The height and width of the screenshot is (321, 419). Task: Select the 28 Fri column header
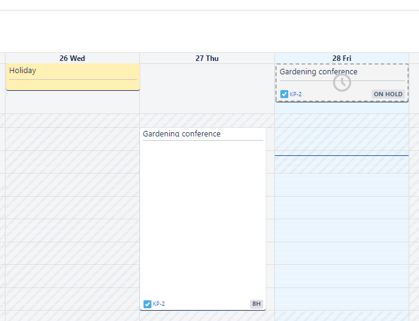(341, 58)
